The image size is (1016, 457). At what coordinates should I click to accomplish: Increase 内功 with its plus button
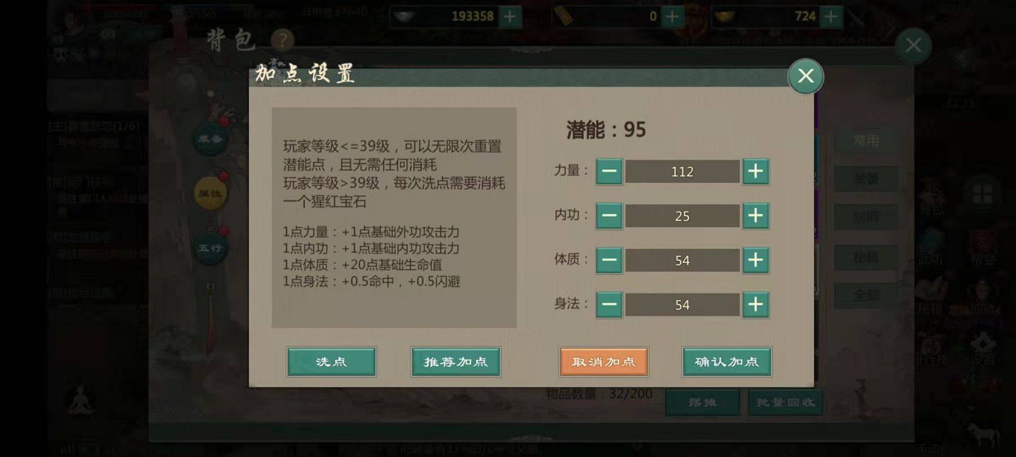click(x=755, y=216)
